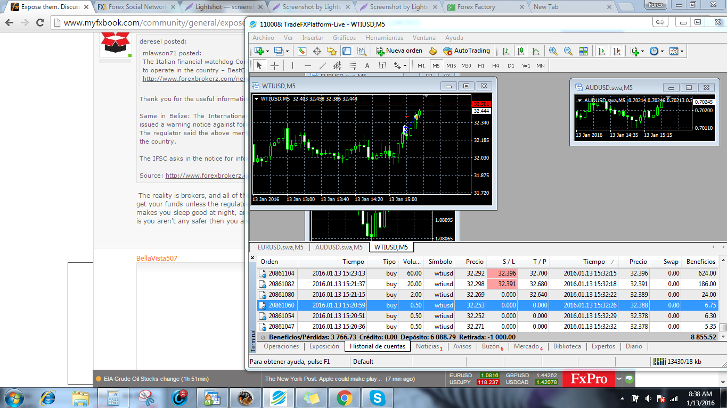Expand the new chart dropdown arrow
The image size is (727, 408).
[267, 52]
